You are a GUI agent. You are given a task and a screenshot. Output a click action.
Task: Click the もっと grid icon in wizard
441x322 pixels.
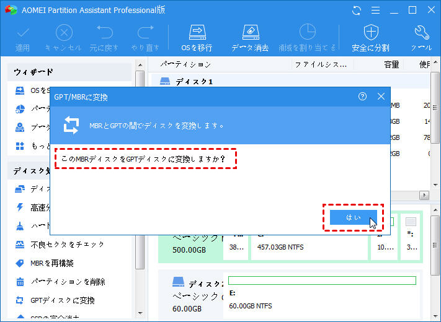click(x=20, y=146)
